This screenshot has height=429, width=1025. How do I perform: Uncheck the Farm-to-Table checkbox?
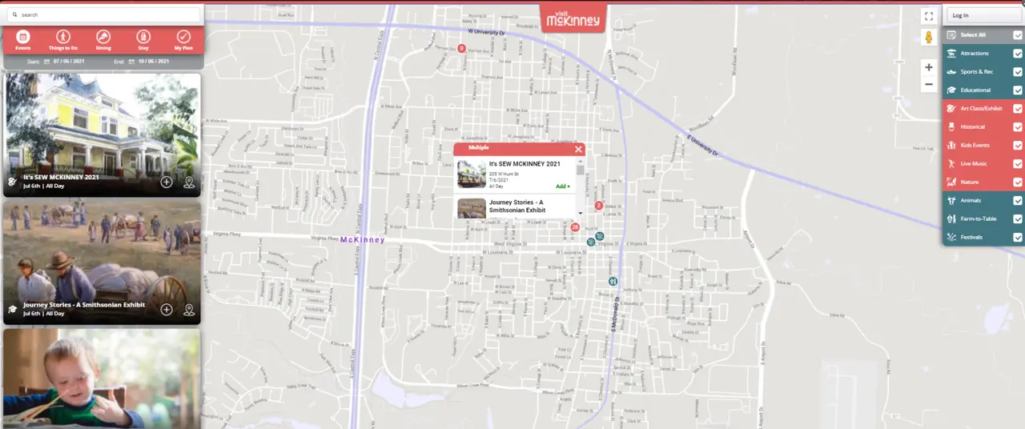[x=1018, y=219]
